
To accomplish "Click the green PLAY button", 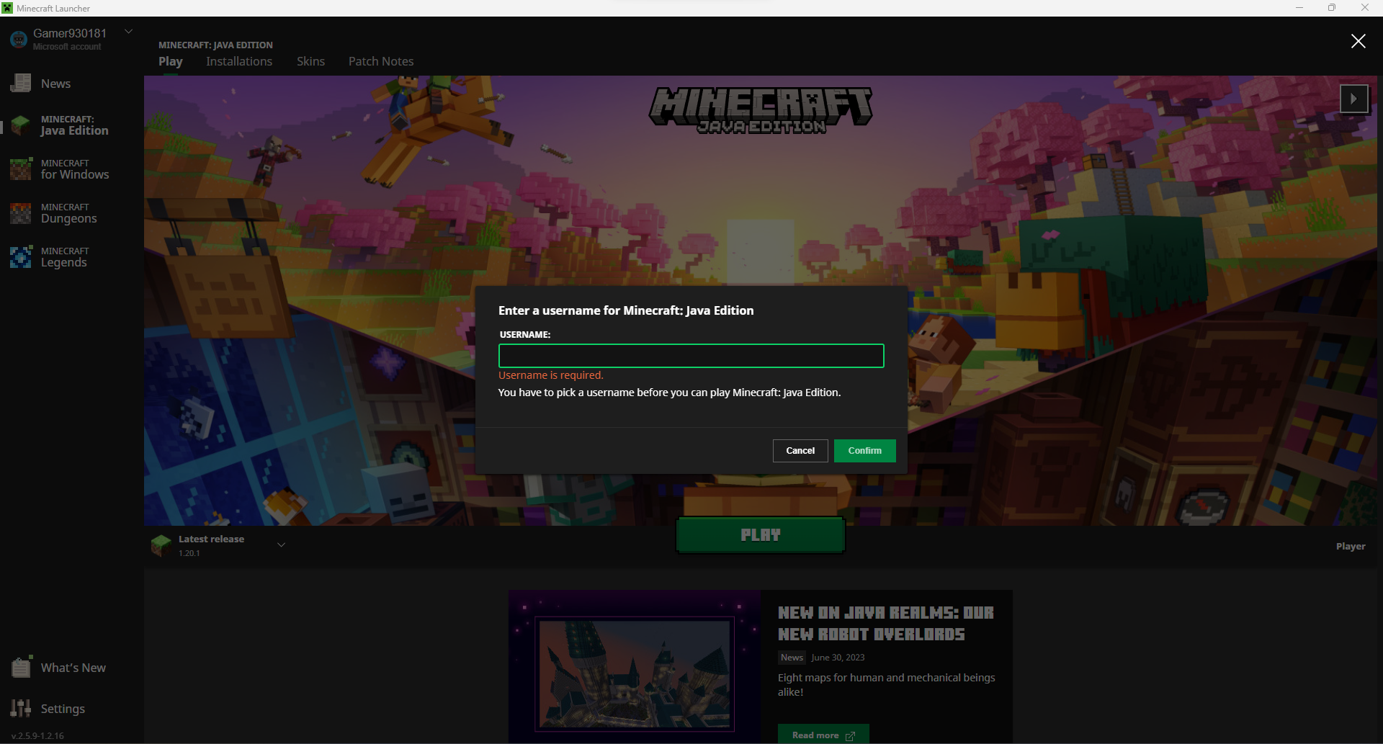I will point(761,535).
